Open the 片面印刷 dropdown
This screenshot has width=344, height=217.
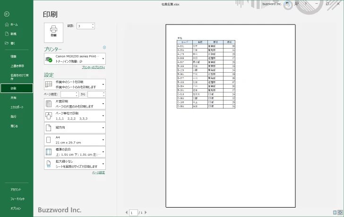click(x=75, y=104)
